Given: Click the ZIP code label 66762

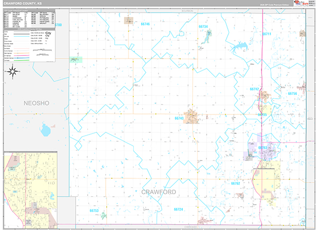Looking at the screenshot, I should 236,184.
